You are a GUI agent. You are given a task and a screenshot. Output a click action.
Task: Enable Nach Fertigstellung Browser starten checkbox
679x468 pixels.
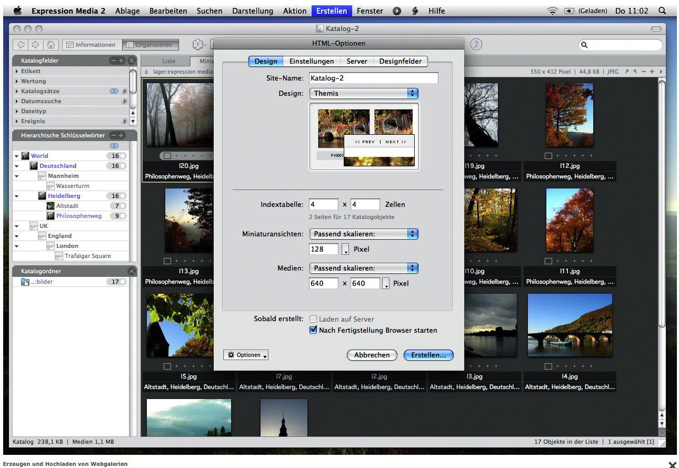tap(314, 331)
